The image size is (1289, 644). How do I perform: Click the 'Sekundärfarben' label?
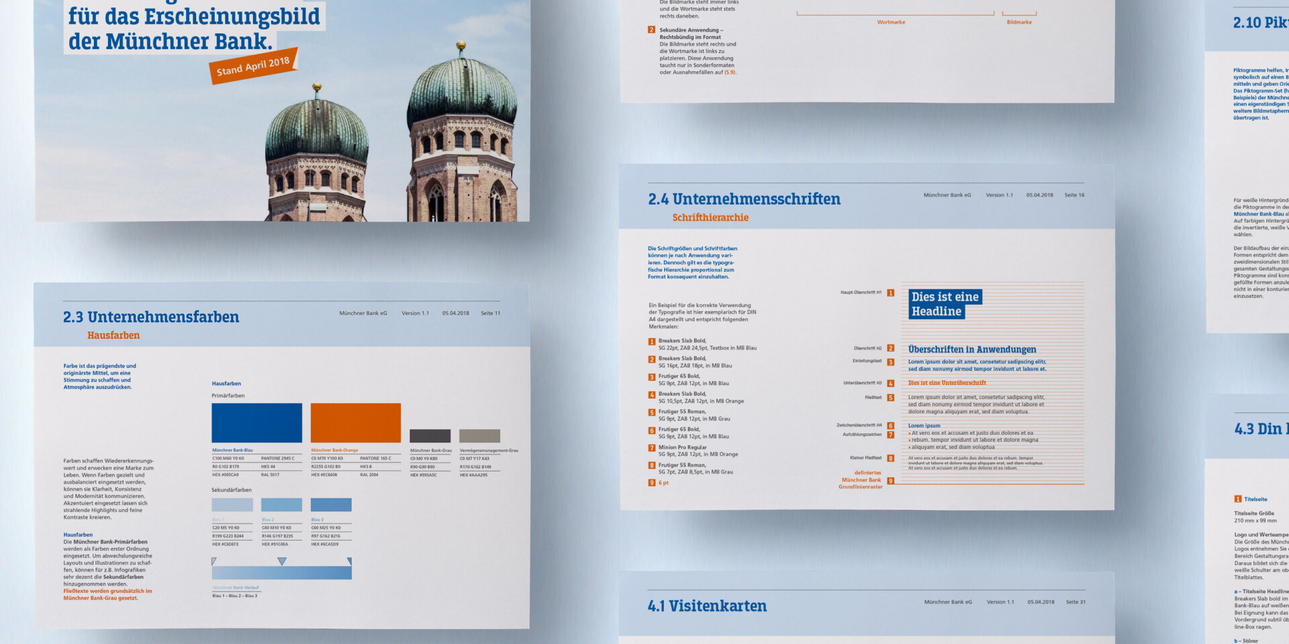(x=232, y=490)
